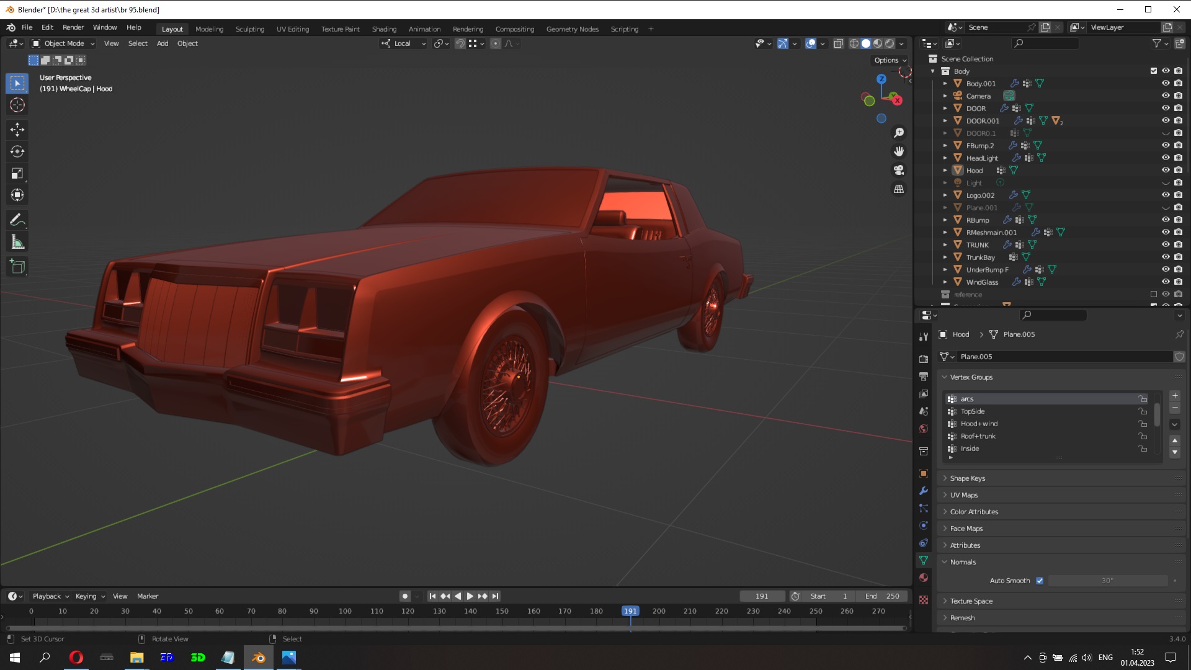Viewport: 1191px width, 670px height.
Task: Activate the Annotate tool
Action: coord(17,220)
